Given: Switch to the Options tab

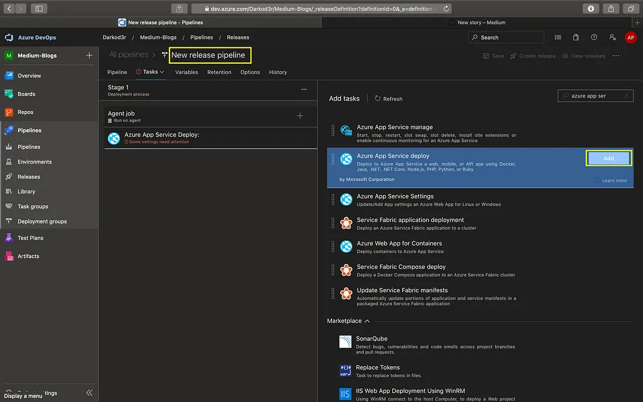Looking at the screenshot, I should pyautogui.click(x=250, y=72).
